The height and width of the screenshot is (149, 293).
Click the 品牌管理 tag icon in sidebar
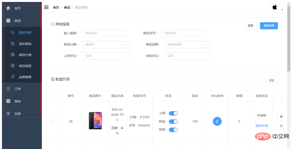tap(13, 77)
